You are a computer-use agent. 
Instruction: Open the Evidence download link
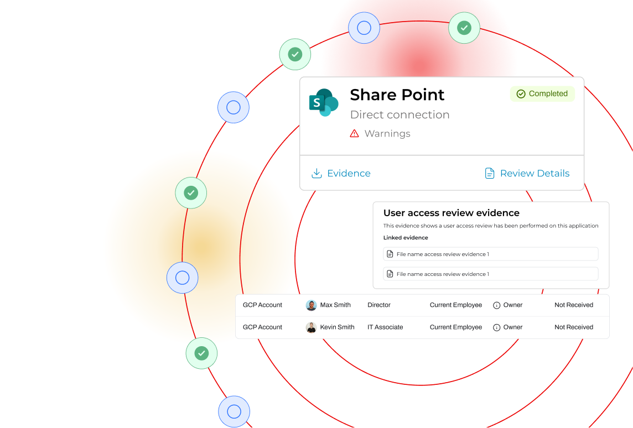coord(349,173)
